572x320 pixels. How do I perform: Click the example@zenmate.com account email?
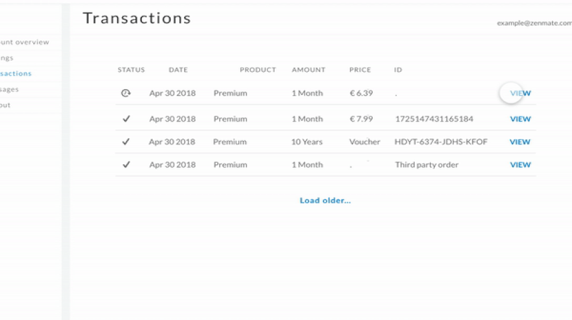(x=533, y=23)
